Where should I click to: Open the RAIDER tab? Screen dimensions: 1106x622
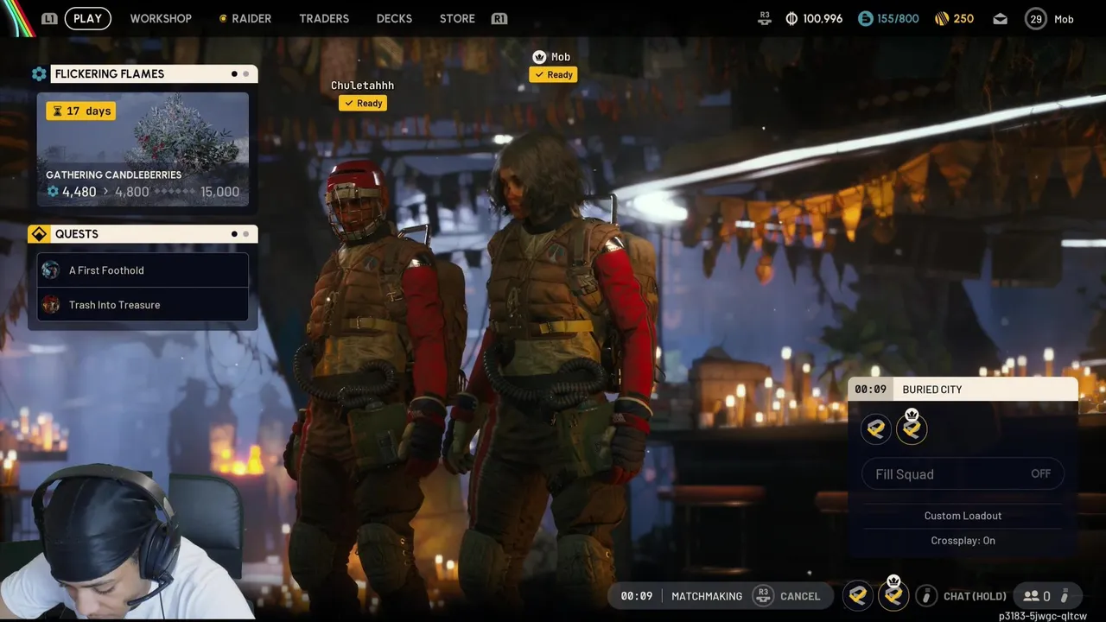(245, 18)
